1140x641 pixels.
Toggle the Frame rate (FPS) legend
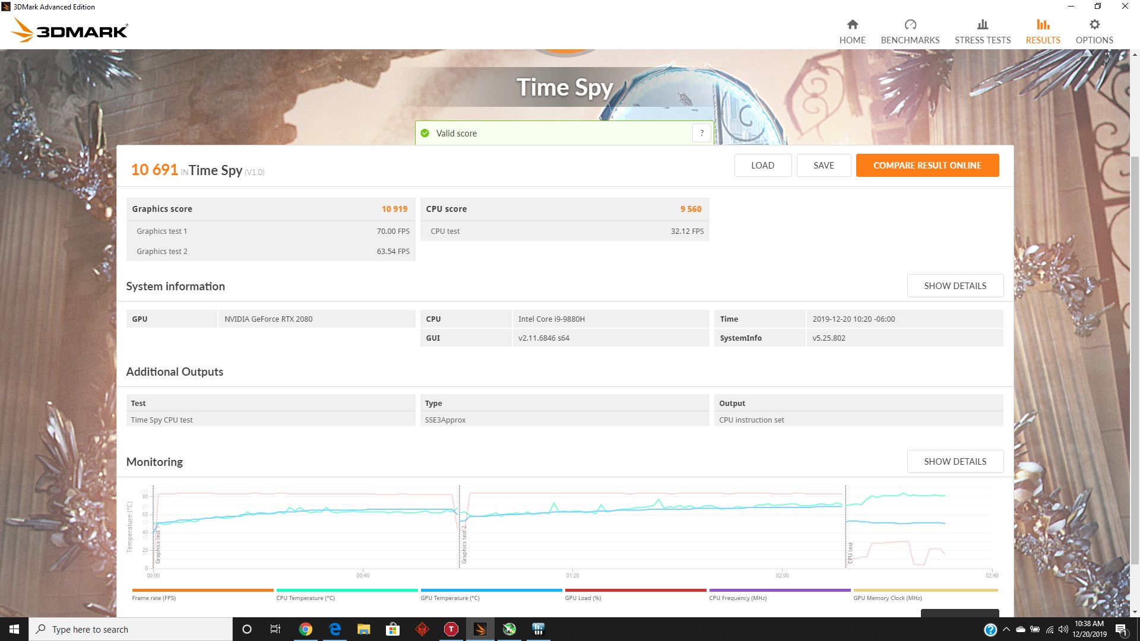tap(202, 594)
